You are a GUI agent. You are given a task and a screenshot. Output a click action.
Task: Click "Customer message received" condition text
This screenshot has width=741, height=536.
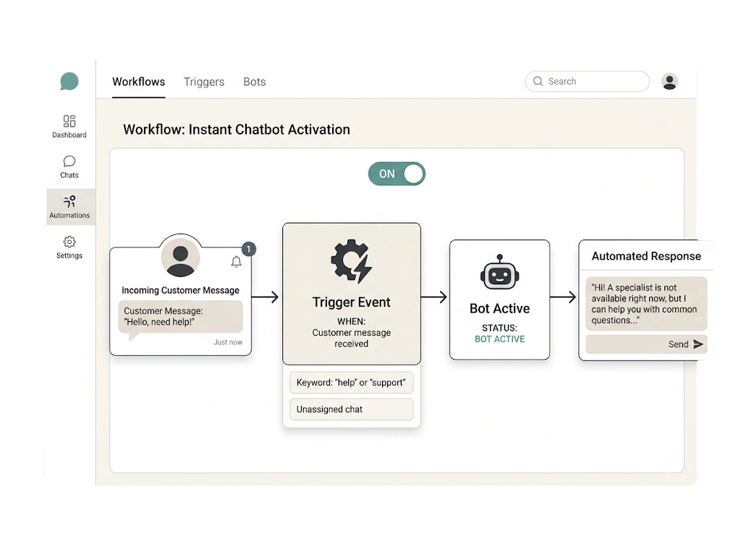[351, 338]
